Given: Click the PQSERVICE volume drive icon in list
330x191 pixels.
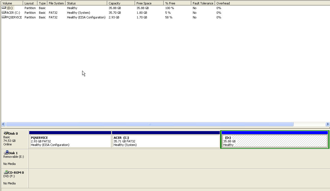Looking at the screenshot, I should (4, 17).
